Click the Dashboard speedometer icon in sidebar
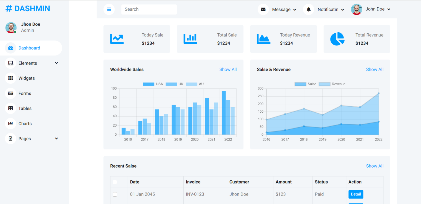 point(10,48)
